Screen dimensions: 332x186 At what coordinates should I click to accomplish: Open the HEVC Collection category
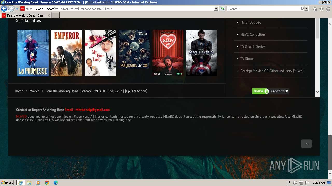[252, 34]
